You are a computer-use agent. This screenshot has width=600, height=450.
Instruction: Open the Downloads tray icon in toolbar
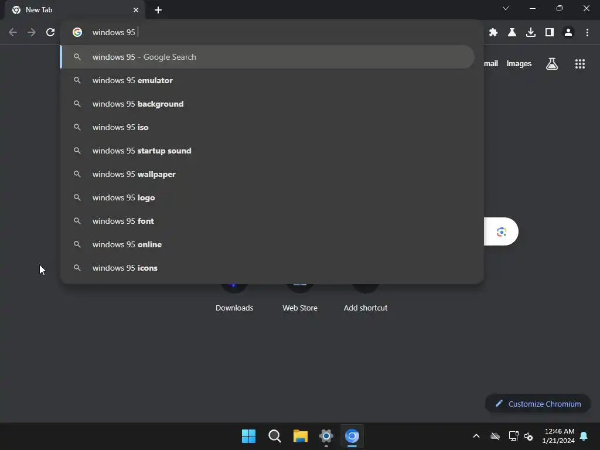[x=531, y=32]
